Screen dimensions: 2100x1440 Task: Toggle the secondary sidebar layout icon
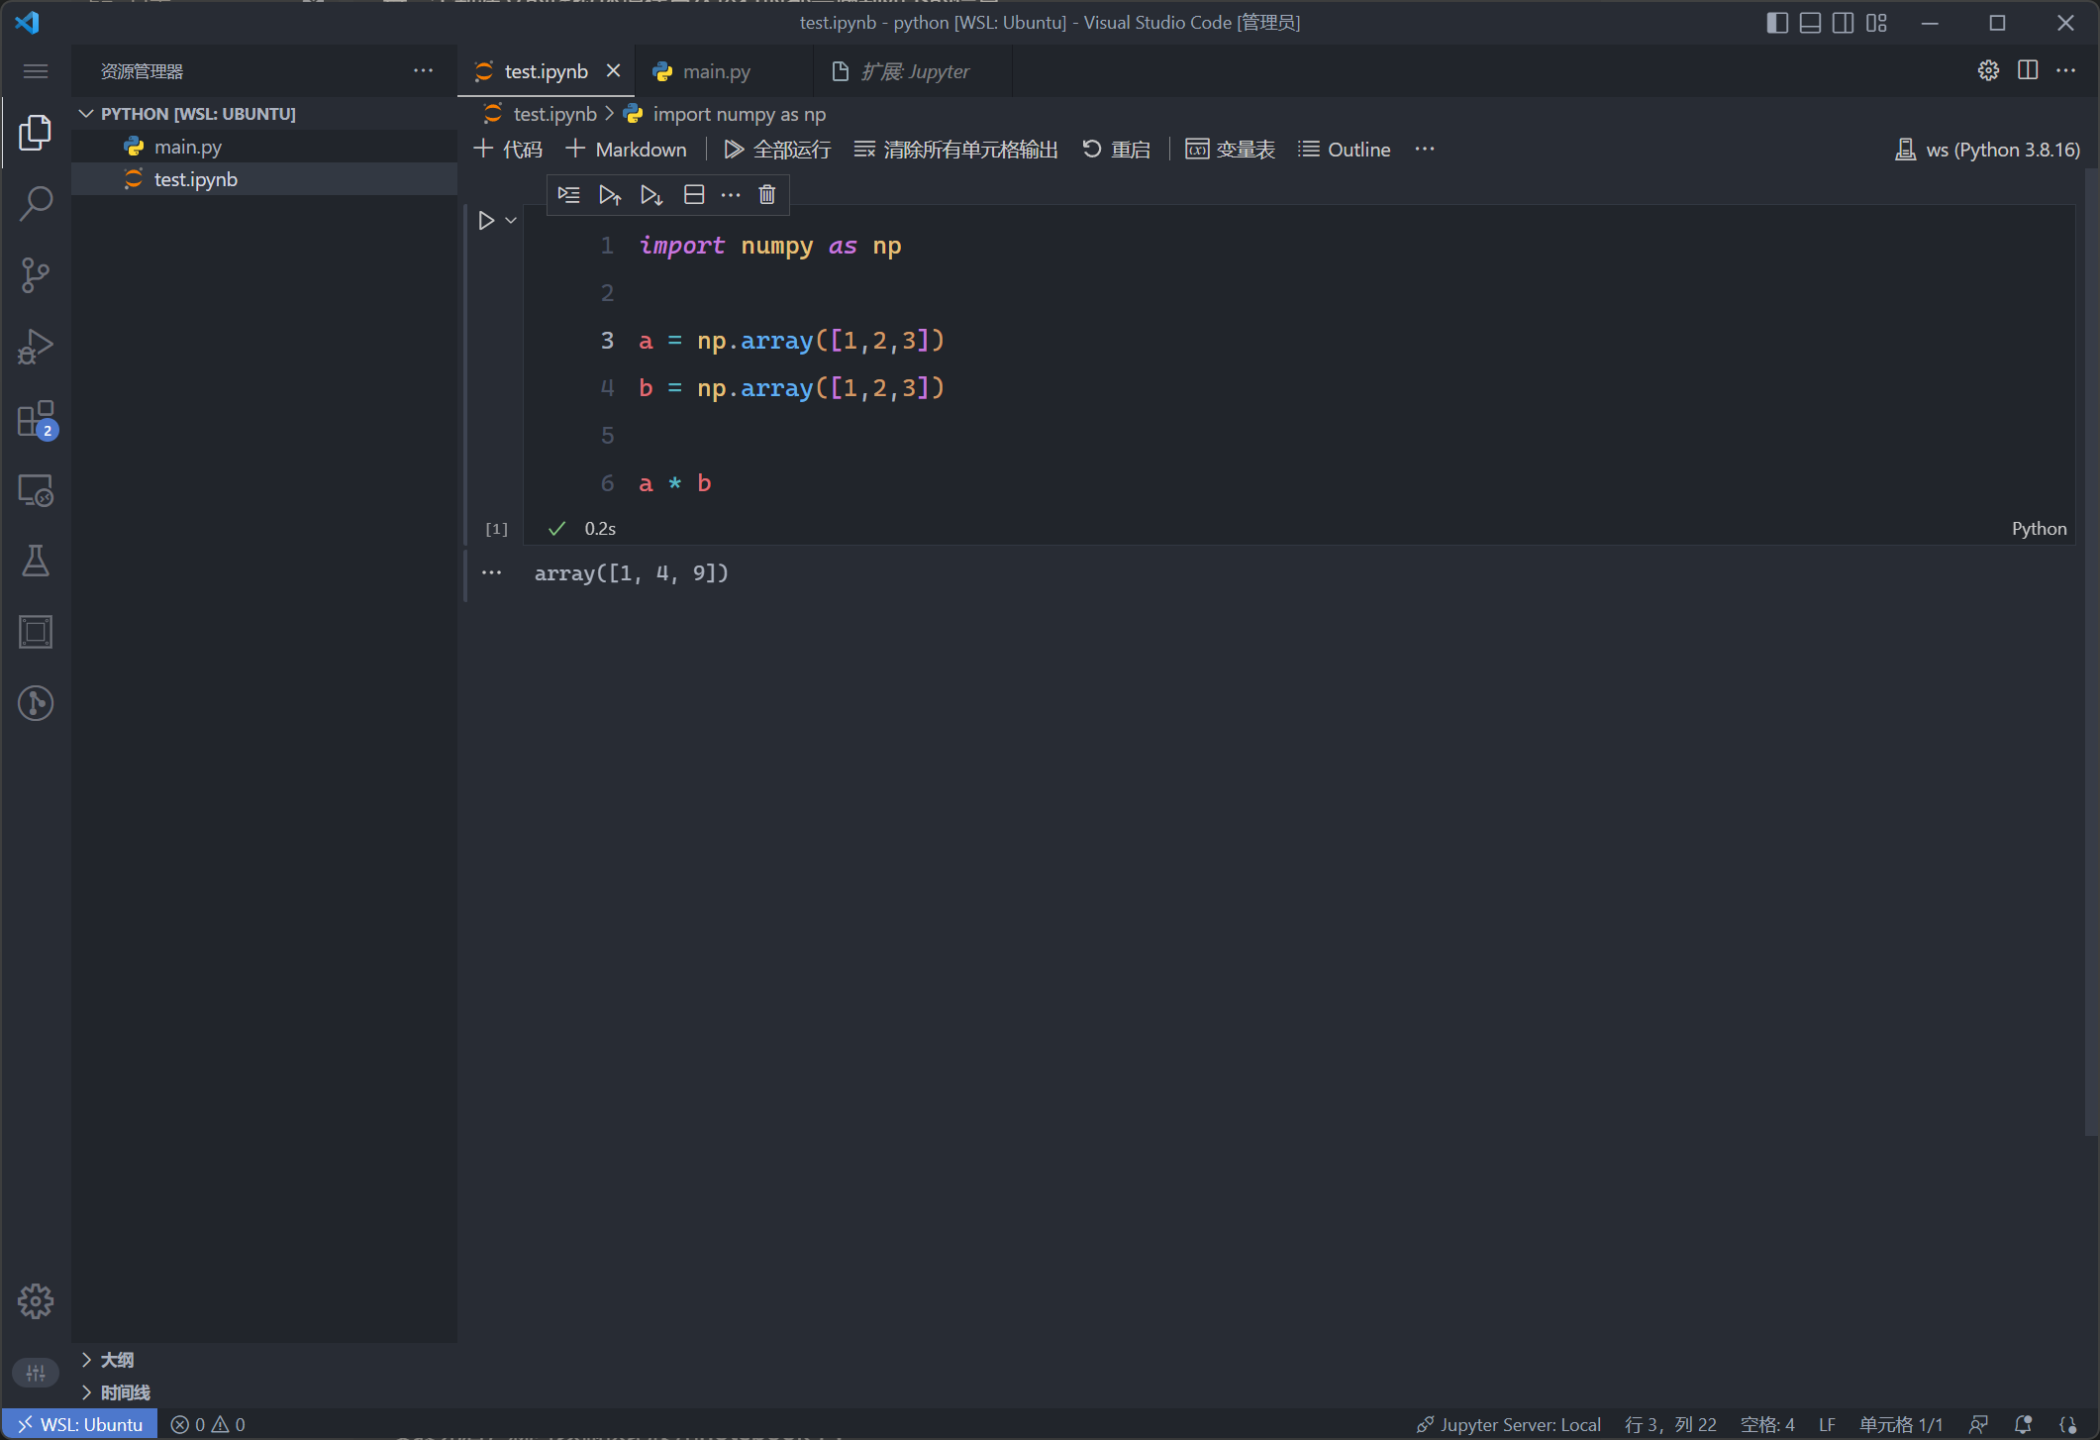[x=1843, y=23]
